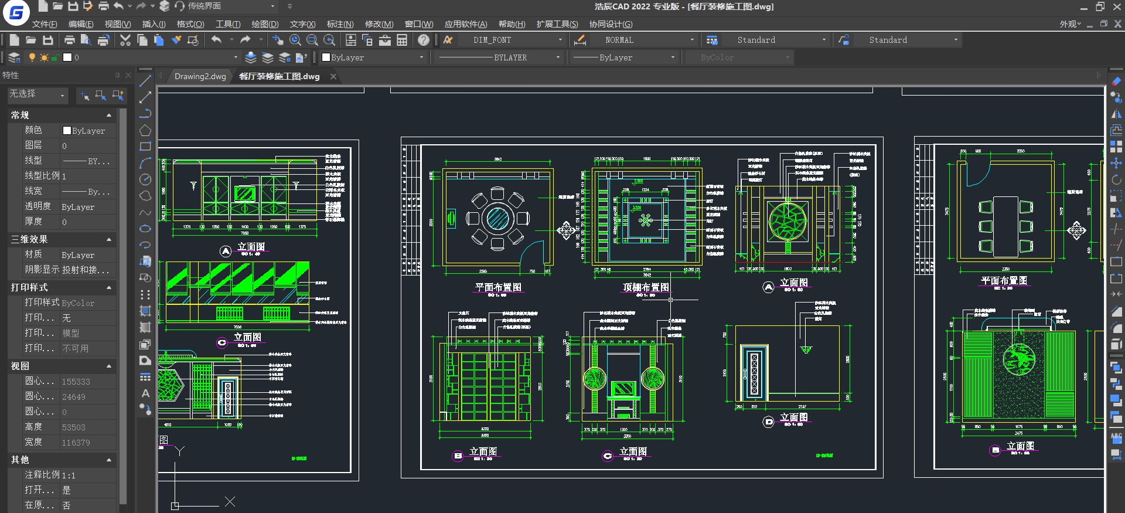Open the Layer Properties Manager icon
This screenshot has height=513, width=1125.
coord(14,57)
